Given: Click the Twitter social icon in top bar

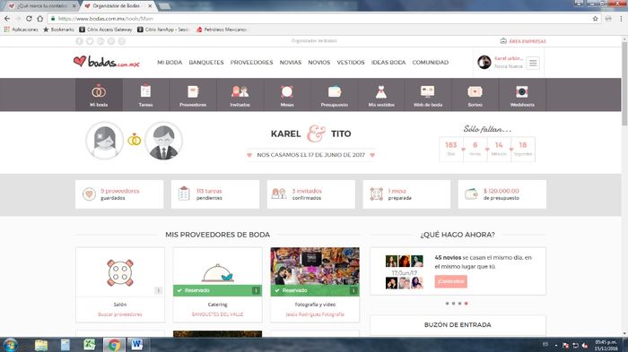Looking at the screenshot, I should [x=90, y=41].
